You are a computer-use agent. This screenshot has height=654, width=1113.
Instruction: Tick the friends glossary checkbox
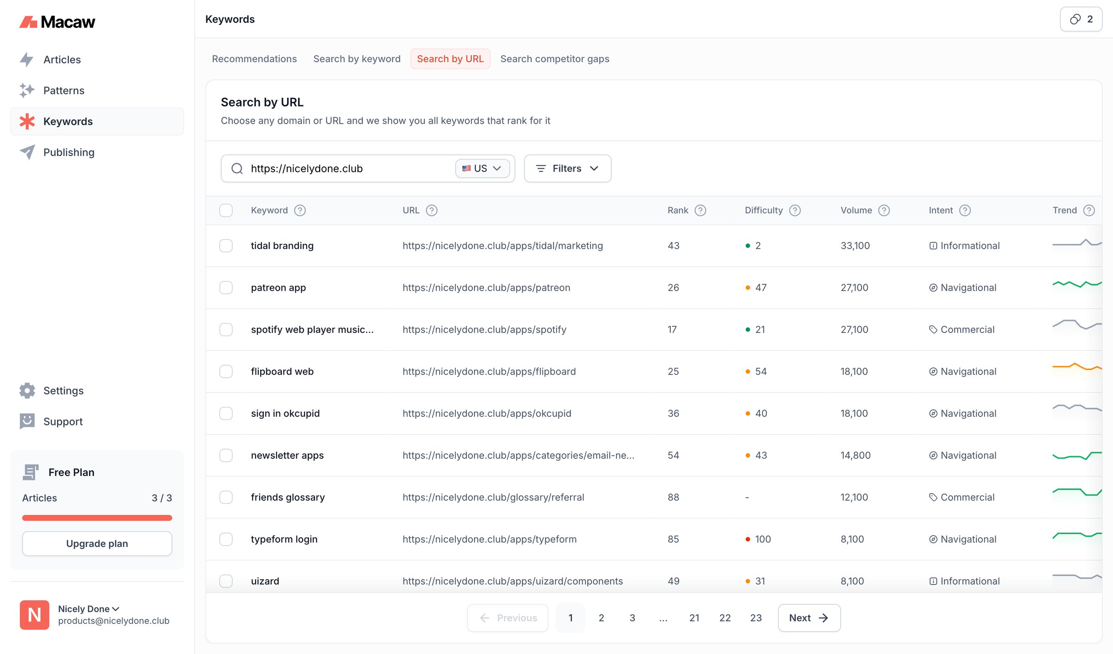pyautogui.click(x=226, y=497)
